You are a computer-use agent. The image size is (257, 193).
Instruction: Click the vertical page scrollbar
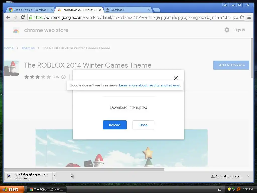(252, 58)
